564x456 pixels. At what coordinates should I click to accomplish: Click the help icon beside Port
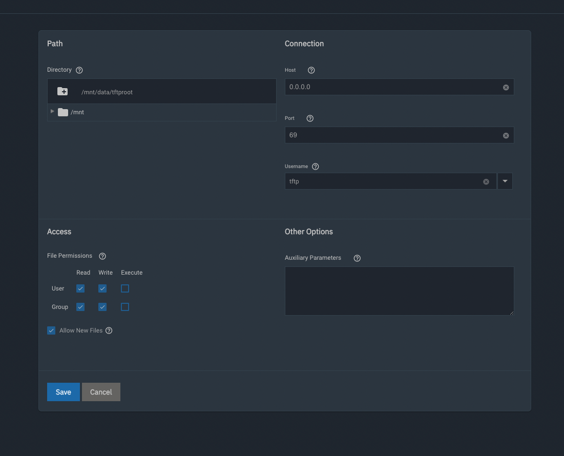[310, 118]
